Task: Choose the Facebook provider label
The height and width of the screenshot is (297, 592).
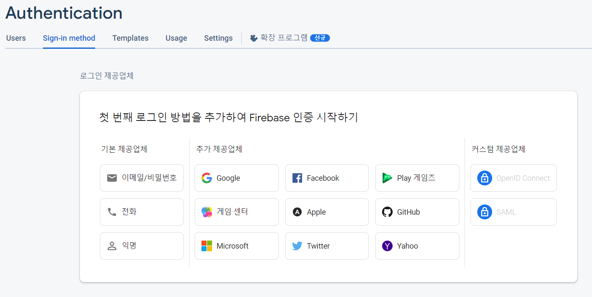Action: pos(323,178)
